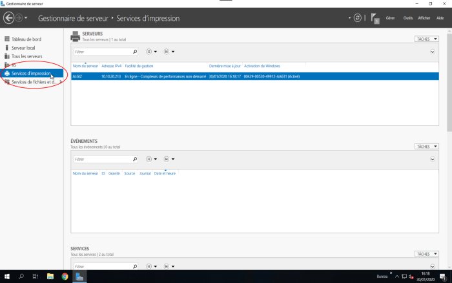Refresh the Server Manager view

(x=357, y=18)
